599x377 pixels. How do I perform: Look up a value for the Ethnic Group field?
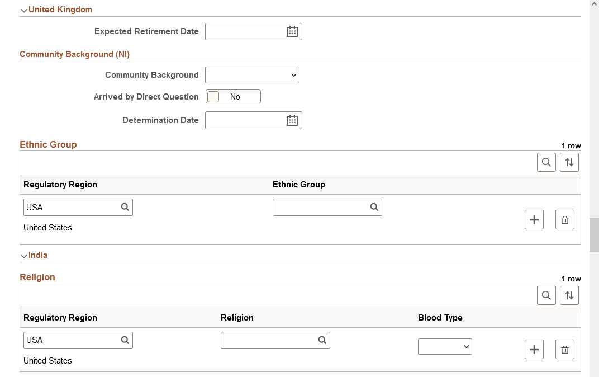[x=374, y=207]
